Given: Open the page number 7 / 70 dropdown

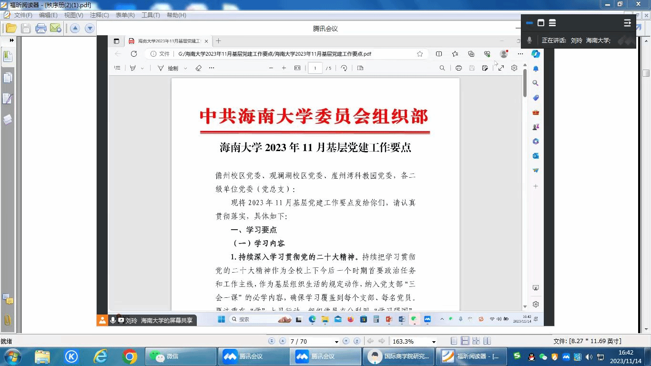Looking at the screenshot, I should click(x=336, y=342).
